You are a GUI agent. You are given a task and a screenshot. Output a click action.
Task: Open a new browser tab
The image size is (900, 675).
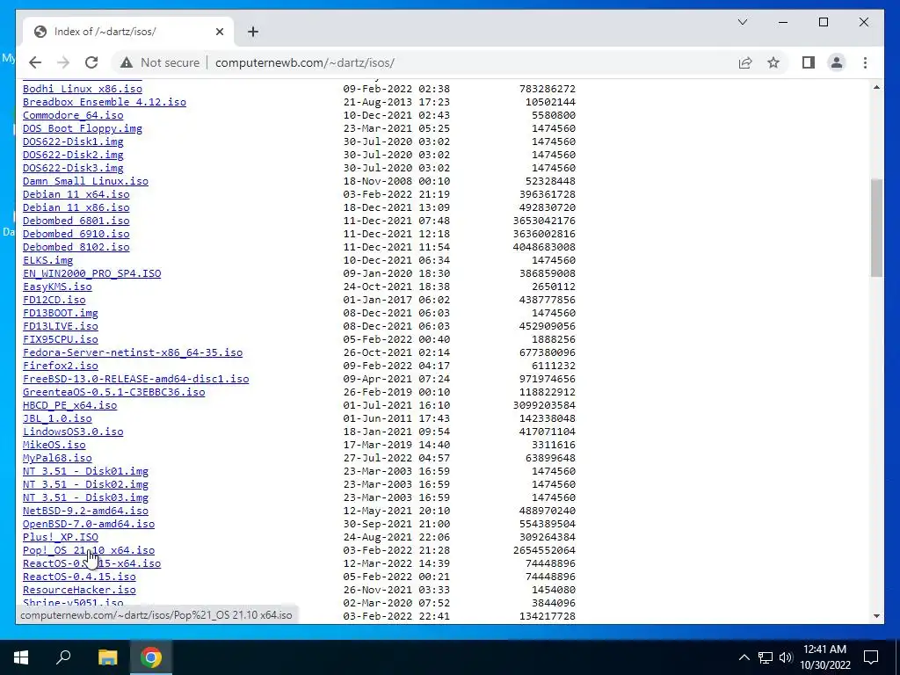click(x=252, y=32)
